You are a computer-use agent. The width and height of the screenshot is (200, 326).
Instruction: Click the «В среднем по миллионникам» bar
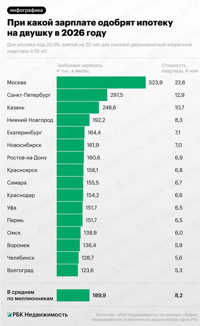pos(73,295)
